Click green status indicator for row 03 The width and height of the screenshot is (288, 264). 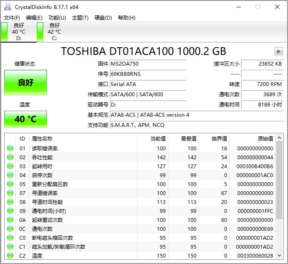tap(10, 166)
